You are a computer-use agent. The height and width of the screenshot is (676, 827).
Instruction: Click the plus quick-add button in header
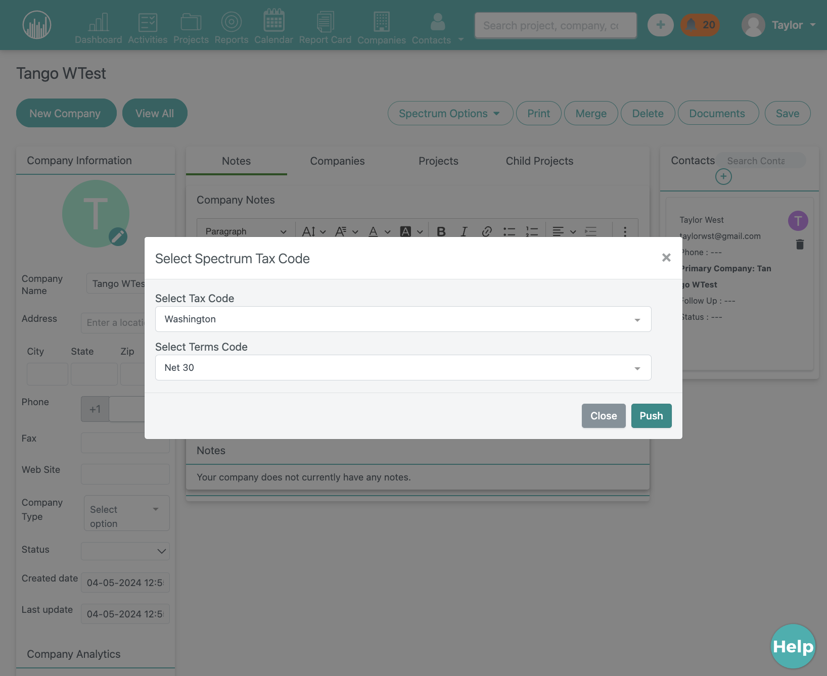(x=661, y=25)
